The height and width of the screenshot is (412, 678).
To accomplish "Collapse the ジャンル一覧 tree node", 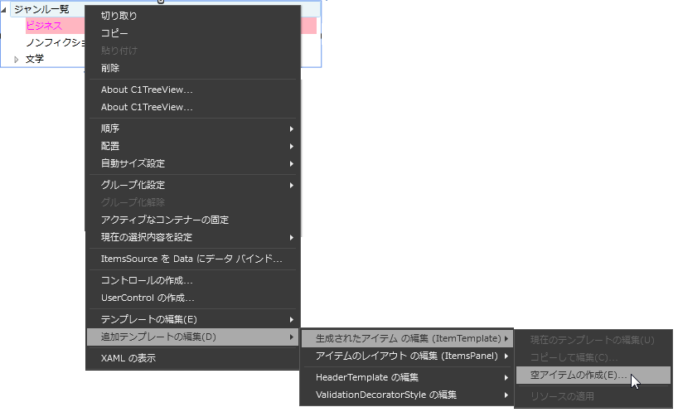I will click(x=7, y=9).
